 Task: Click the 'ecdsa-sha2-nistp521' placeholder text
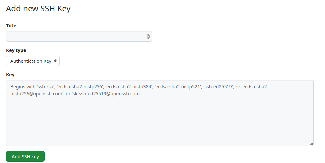tap(177, 87)
